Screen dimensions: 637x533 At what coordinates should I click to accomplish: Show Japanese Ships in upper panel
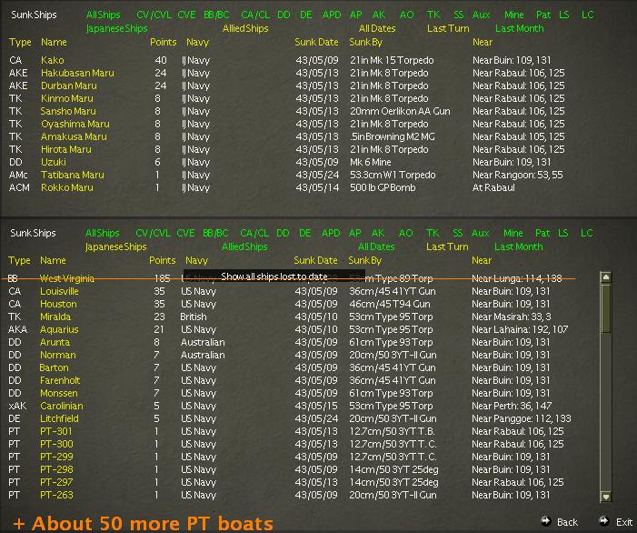(x=116, y=28)
